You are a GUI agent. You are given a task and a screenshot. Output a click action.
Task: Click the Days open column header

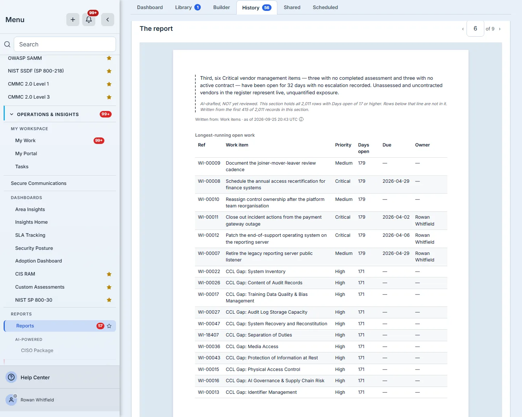click(x=364, y=148)
